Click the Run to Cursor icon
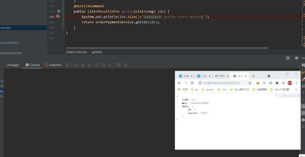The image size is (305, 157). click(110, 65)
